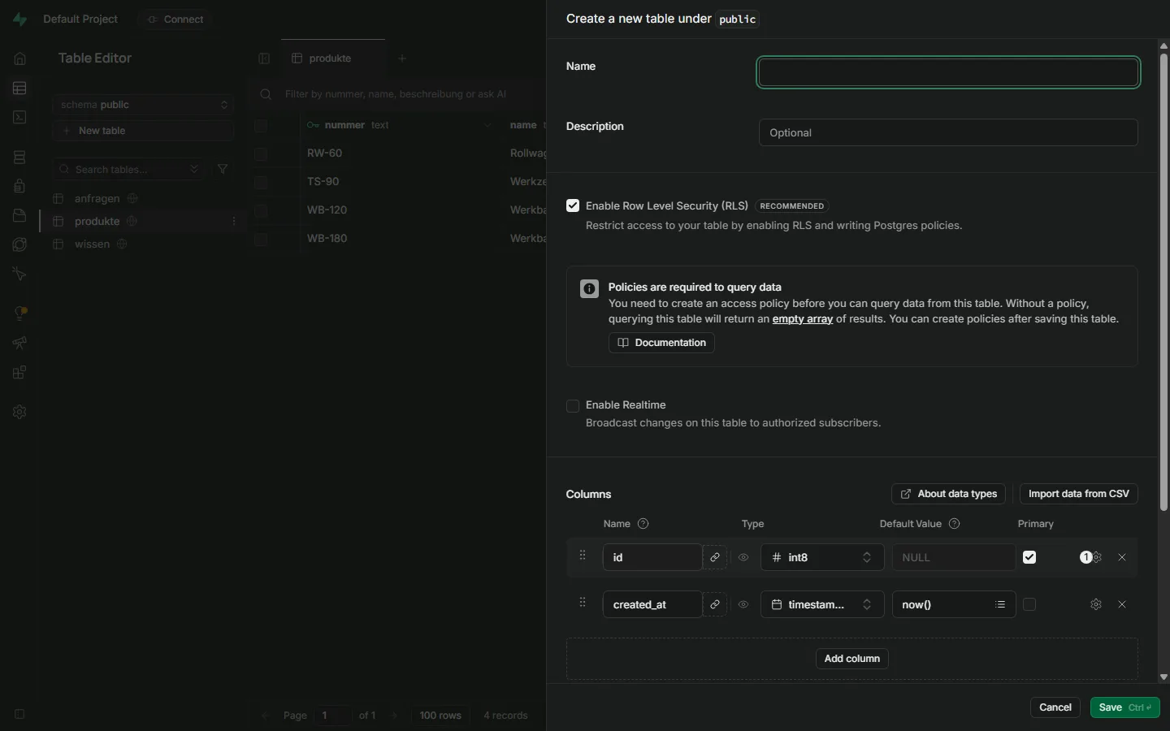
Task: Open the int8 type dropdown
Action: click(822, 557)
